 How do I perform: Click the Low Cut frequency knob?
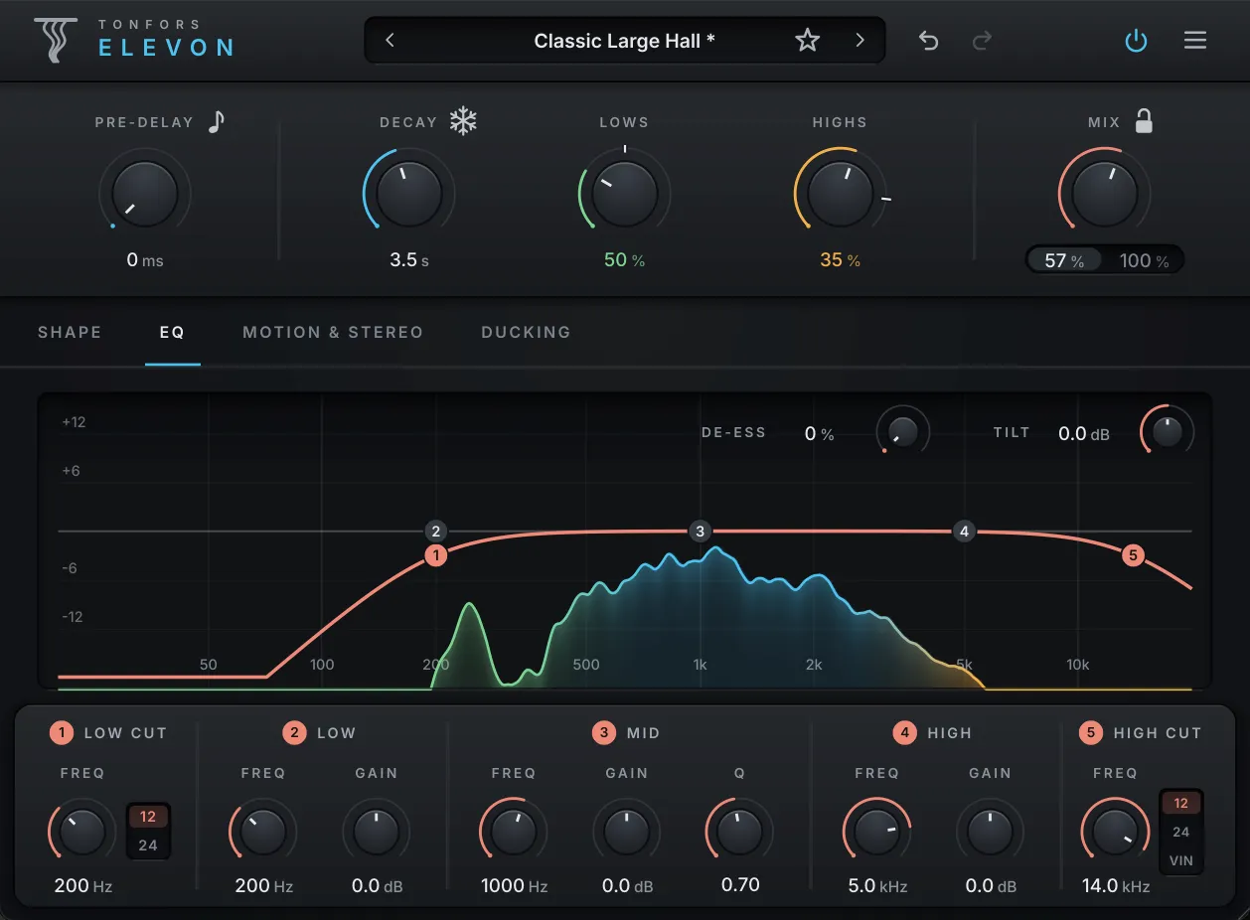81,832
